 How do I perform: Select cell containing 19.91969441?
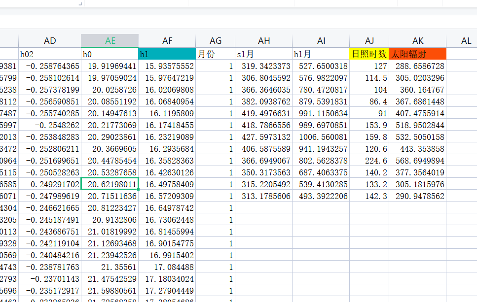pos(110,66)
